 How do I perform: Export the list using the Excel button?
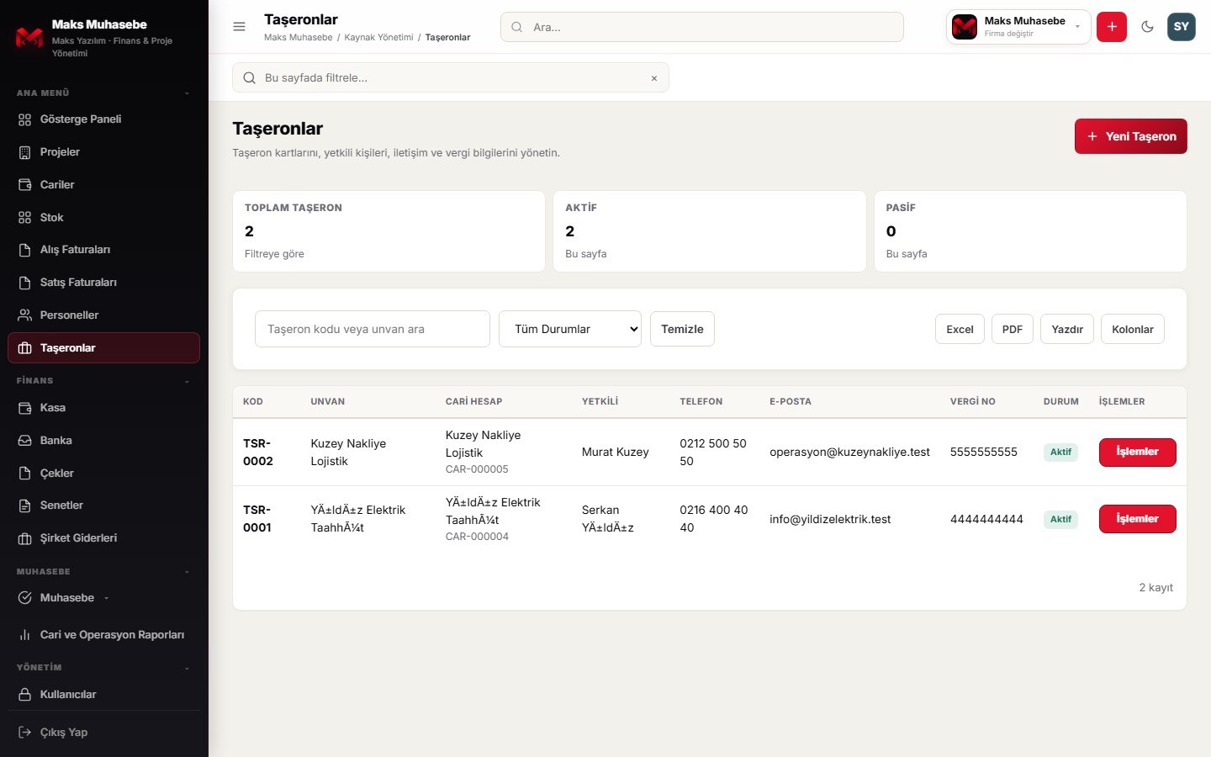(x=960, y=329)
